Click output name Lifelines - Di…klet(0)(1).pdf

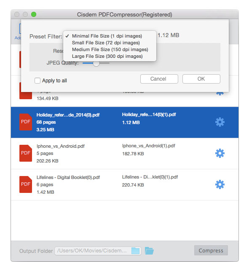(x=150, y=177)
